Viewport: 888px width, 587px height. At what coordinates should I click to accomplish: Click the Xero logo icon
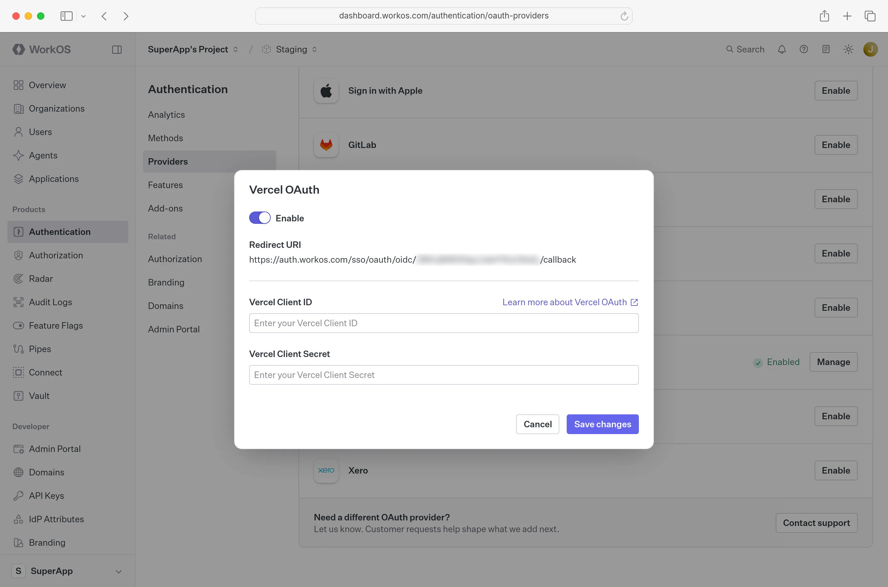pyautogui.click(x=326, y=470)
